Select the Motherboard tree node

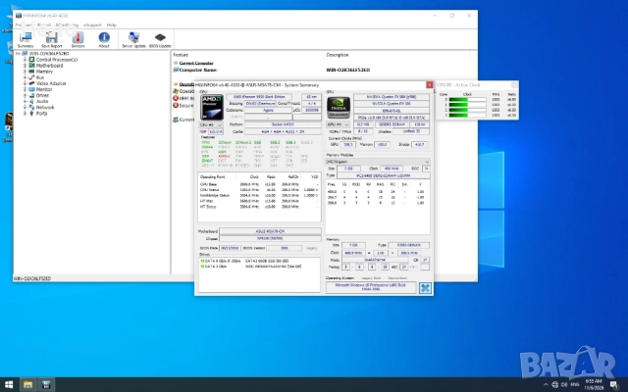point(49,66)
